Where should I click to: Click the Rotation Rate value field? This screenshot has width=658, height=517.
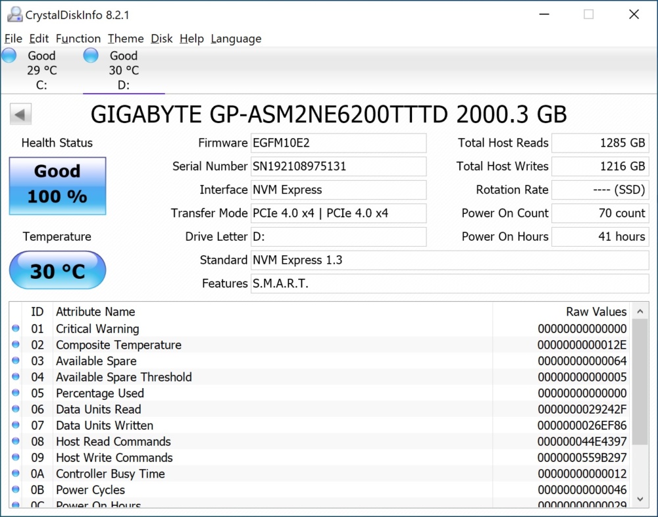(600, 190)
